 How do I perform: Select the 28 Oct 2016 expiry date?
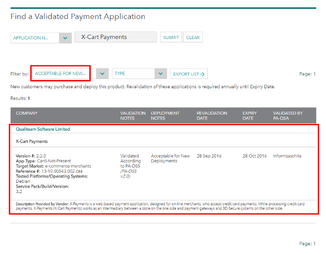click(x=254, y=156)
